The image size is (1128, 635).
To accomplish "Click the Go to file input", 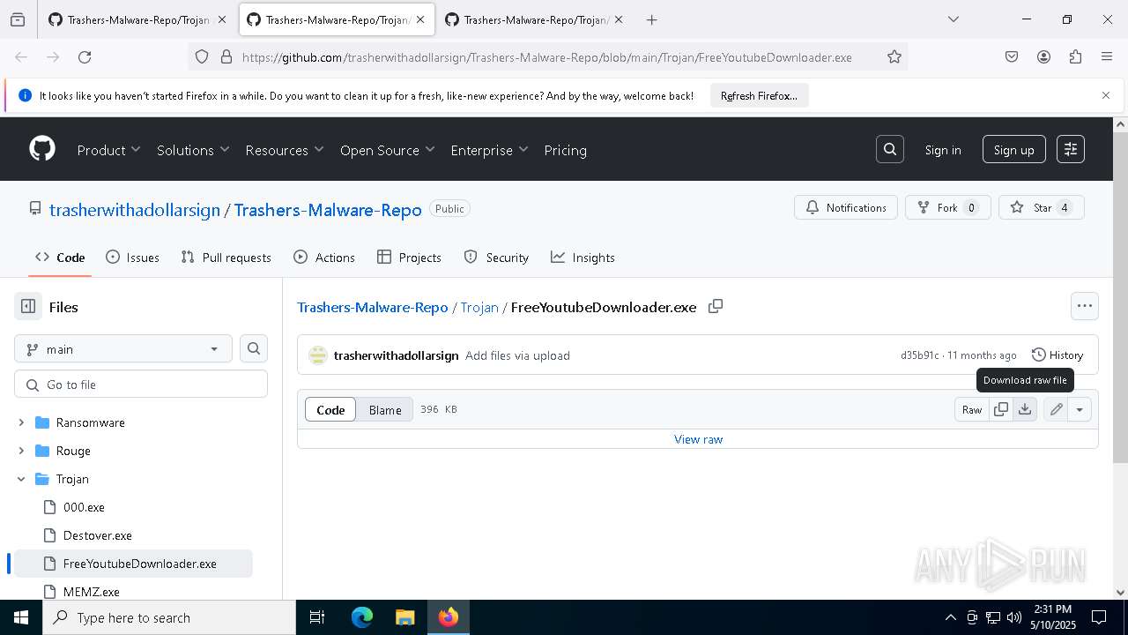I will pyautogui.click(x=141, y=385).
